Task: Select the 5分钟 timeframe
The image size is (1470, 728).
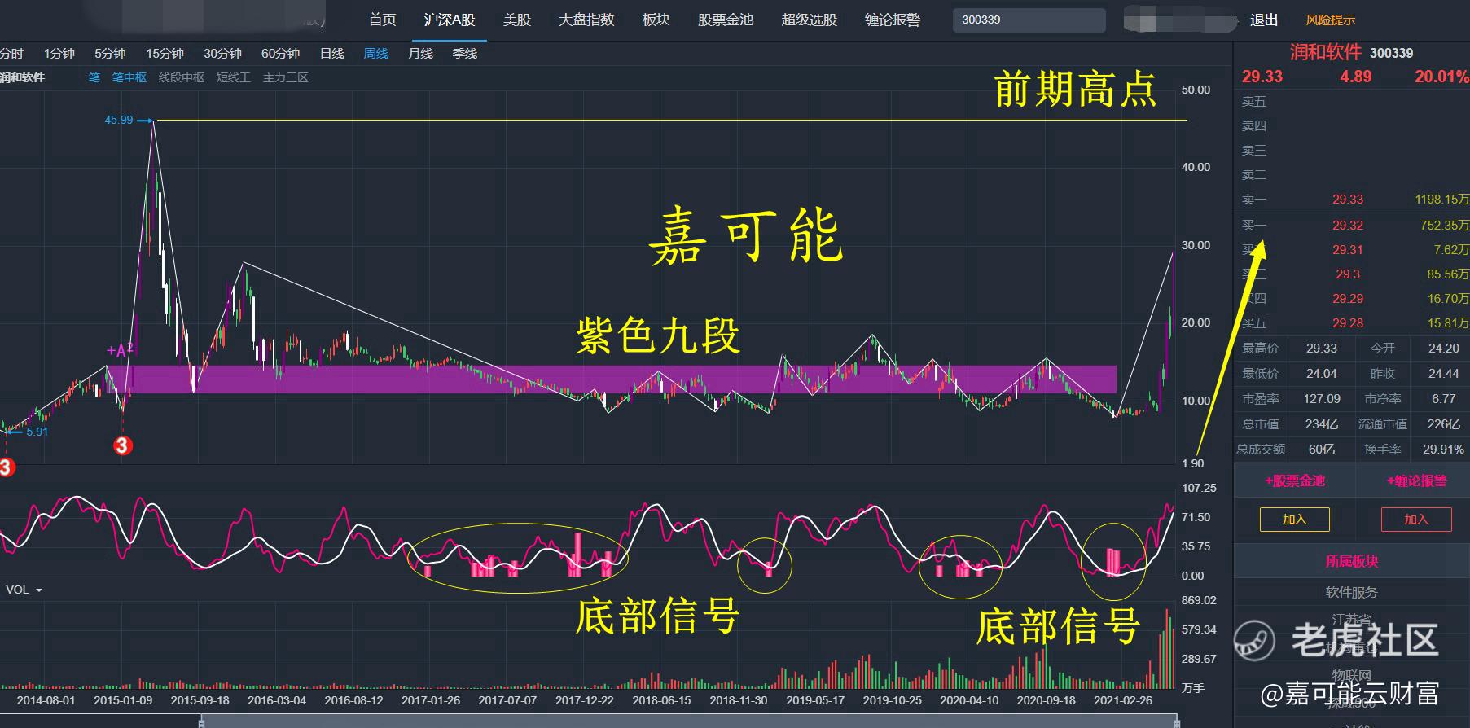Action: 110,54
